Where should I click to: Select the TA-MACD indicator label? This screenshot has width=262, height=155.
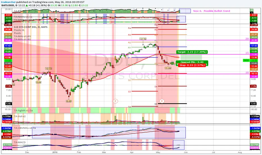20,142
